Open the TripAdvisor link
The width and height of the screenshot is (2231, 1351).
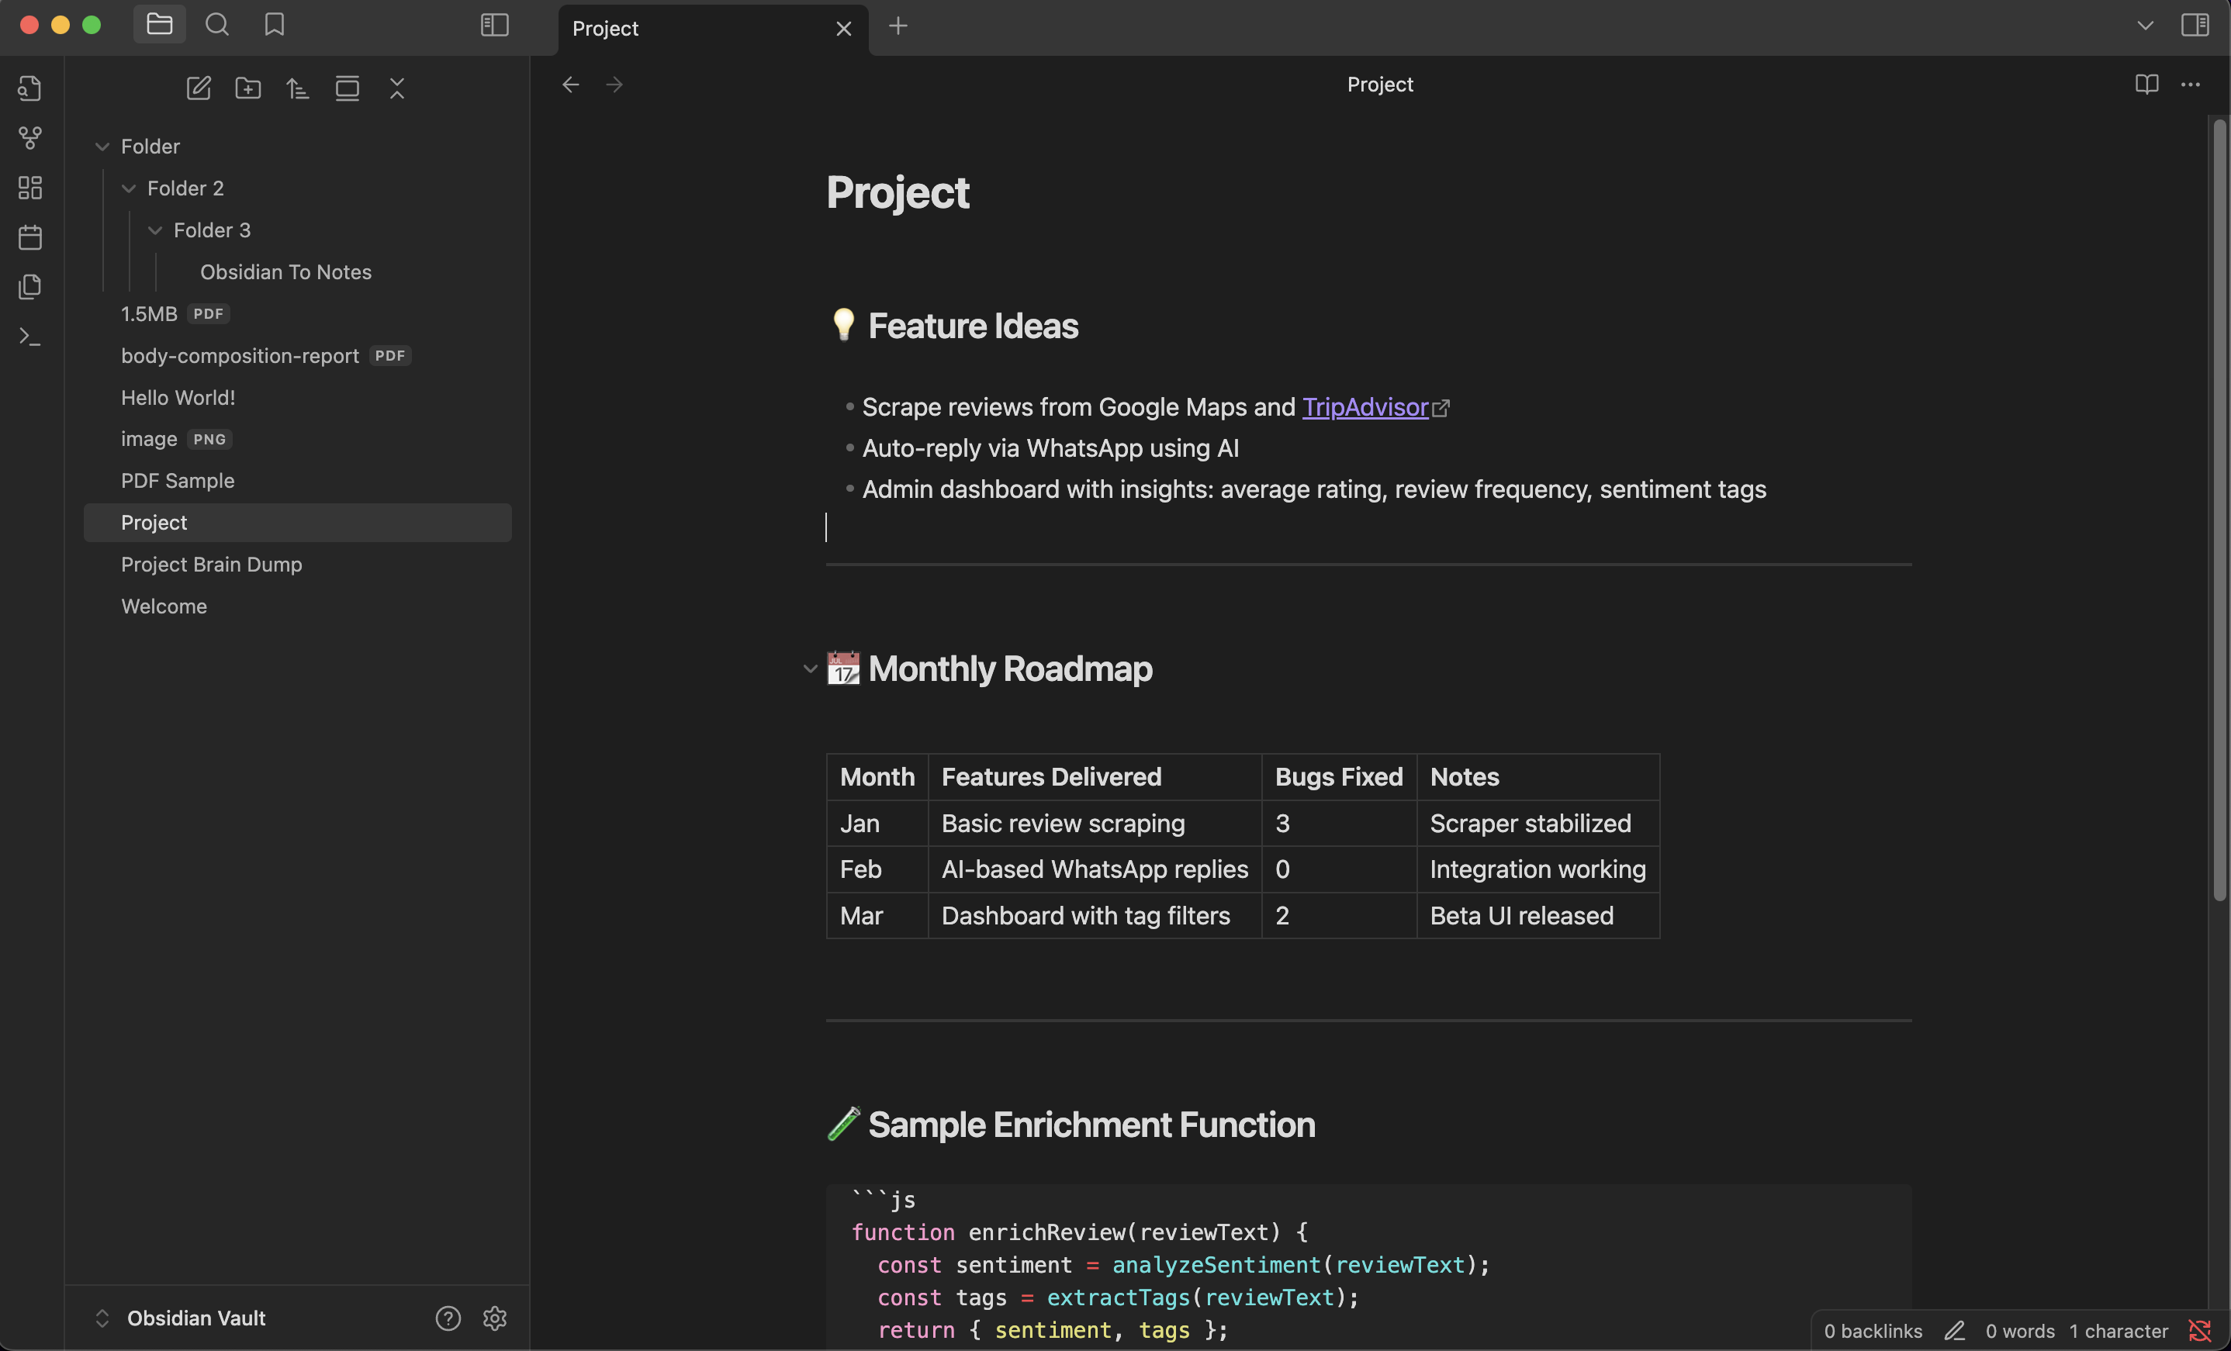coord(1365,407)
